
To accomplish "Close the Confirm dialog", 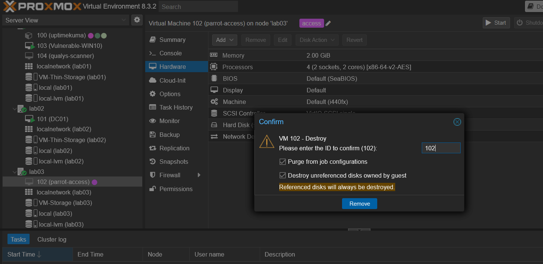I will point(457,122).
